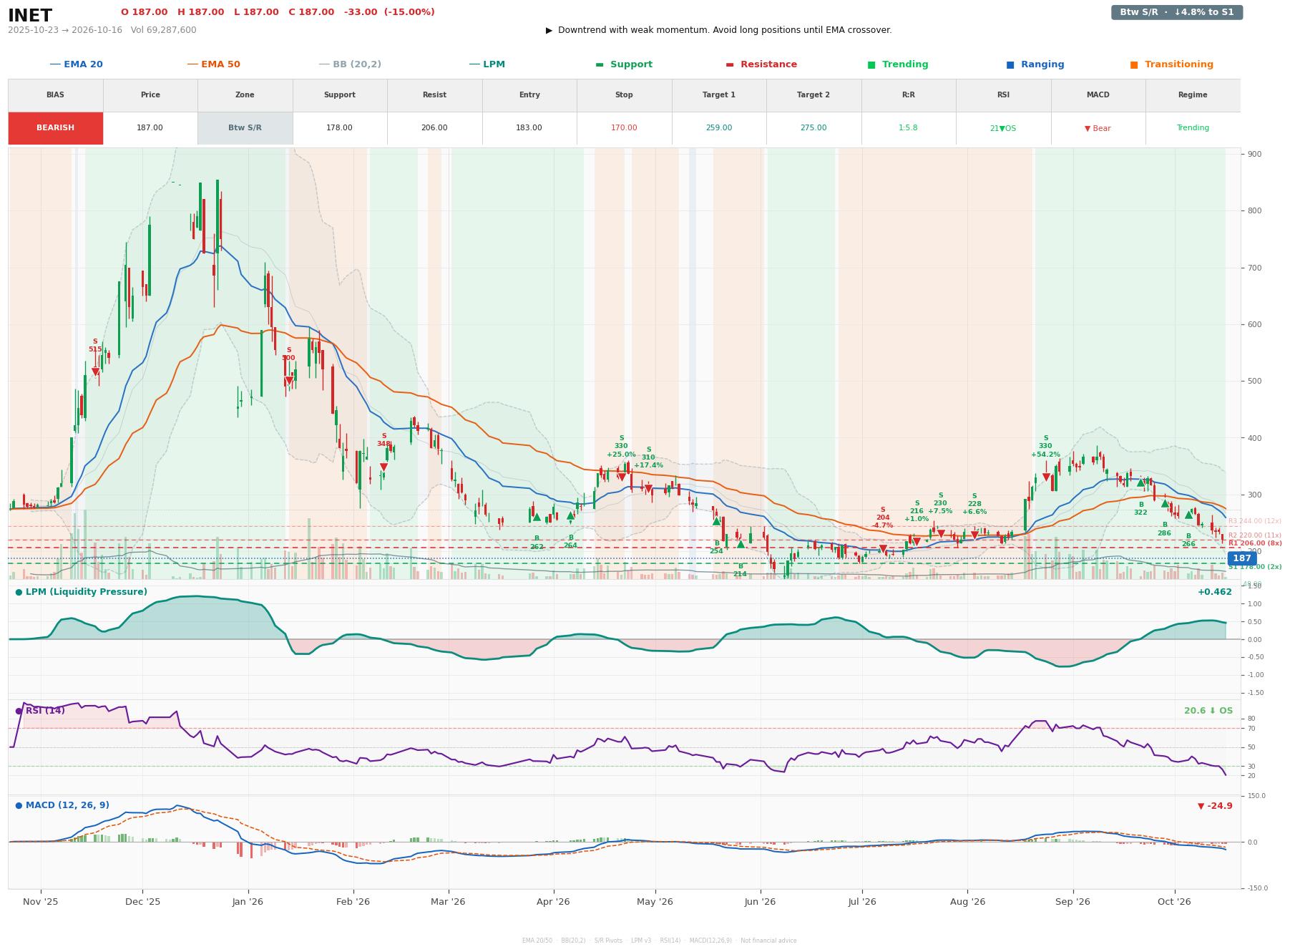Image resolution: width=1290 pixels, height=952 pixels.
Task: Click the S 330 +54.2% signal label
Action: pos(1045,447)
